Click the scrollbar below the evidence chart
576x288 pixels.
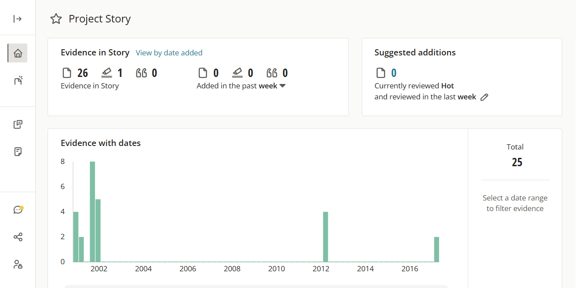point(255,286)
